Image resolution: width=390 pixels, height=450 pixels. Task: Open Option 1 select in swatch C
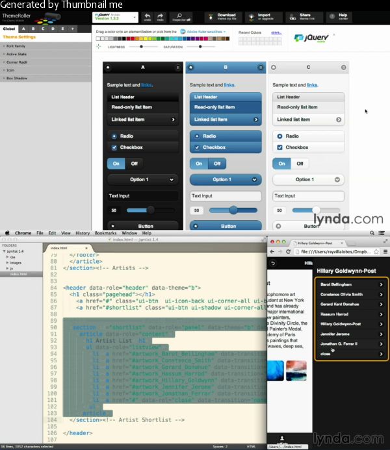coord(309,180)
